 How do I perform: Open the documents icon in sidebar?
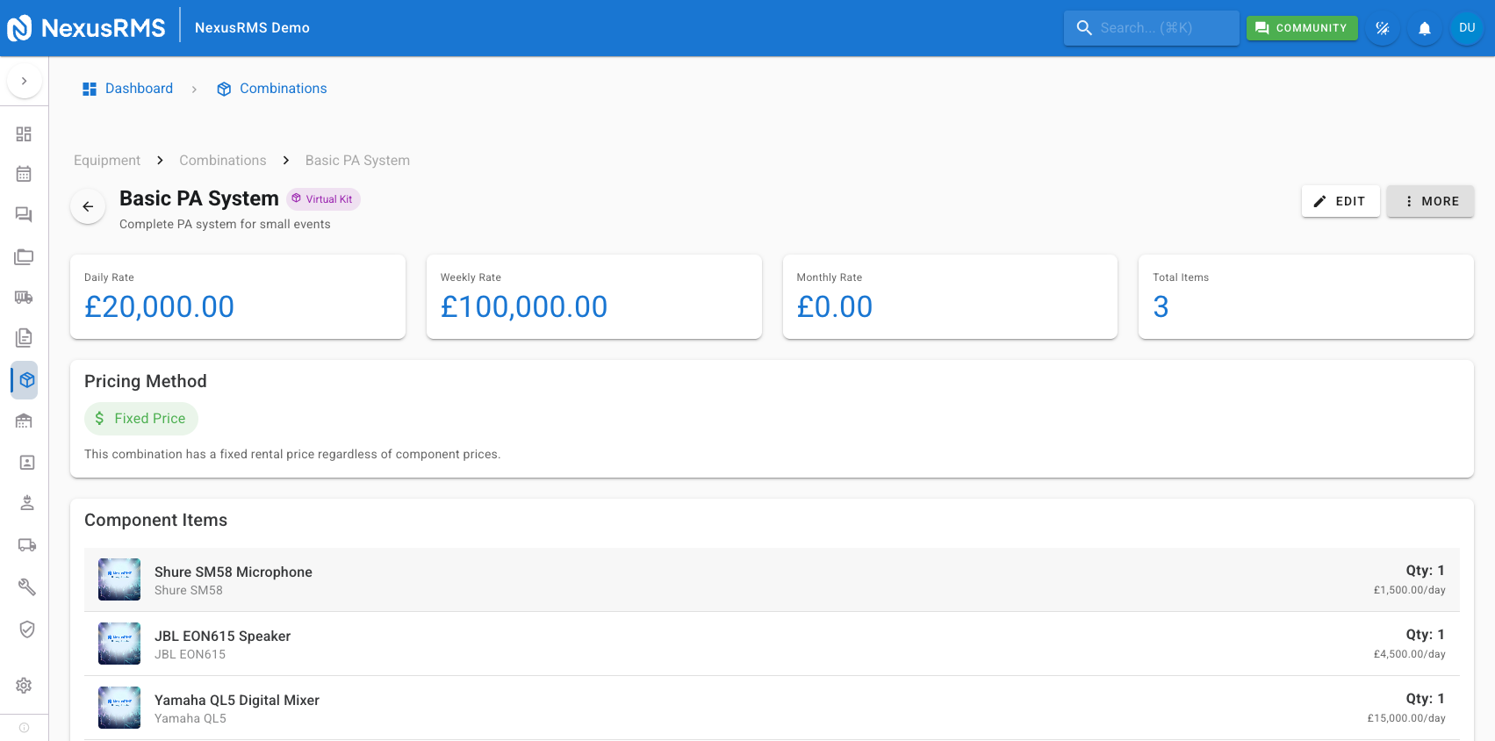click(24, 337)
